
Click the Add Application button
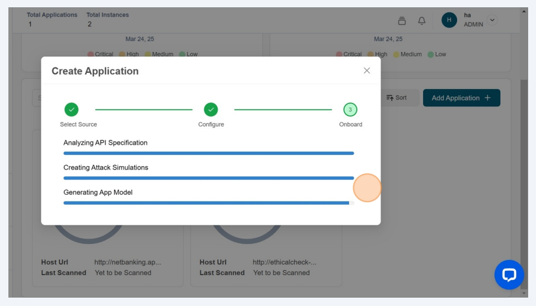click(461, 98)
